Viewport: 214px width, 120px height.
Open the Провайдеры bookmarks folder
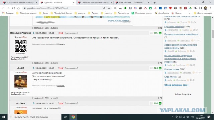pos(122,13)
